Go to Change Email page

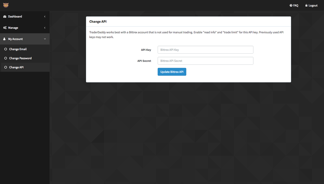click(25, 49)
